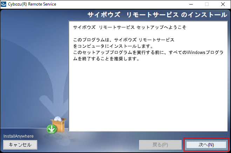Click the disabled maximize window button
Image resolution: width=231 pixels, height=153 pixels.
click(x=207, y=4)
